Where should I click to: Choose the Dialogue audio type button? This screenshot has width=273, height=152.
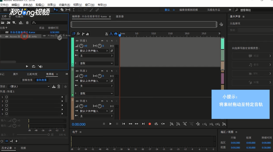(x=252, y=56)
